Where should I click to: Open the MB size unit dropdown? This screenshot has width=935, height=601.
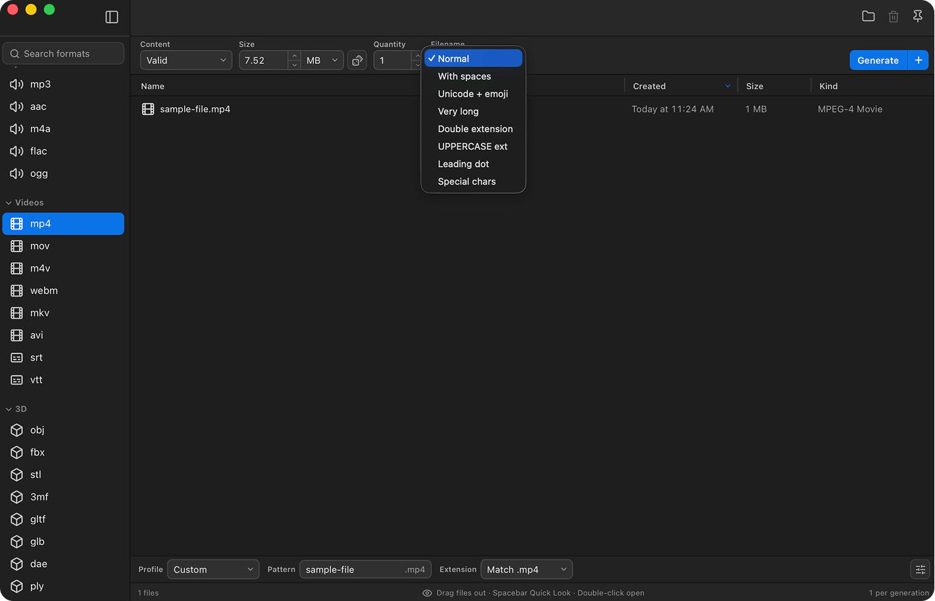(x=322, y=60)
